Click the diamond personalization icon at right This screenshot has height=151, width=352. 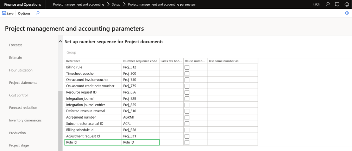[x=347, y=13]
